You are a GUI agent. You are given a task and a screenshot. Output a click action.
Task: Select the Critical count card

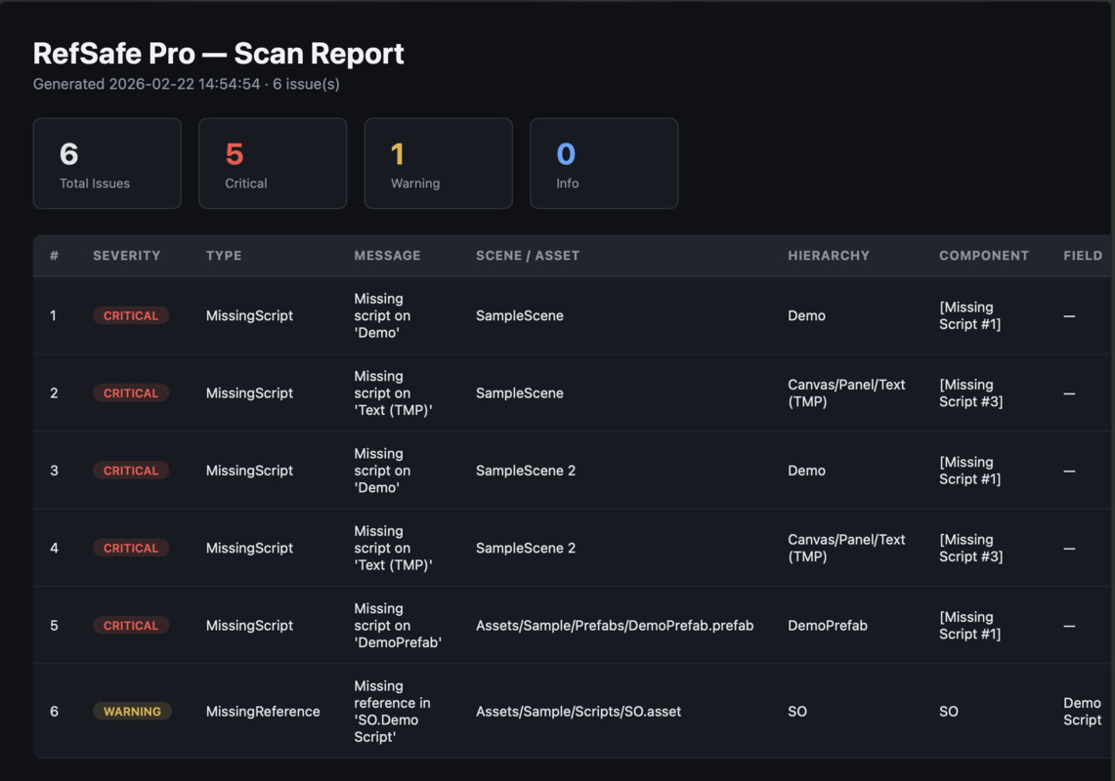273,163
